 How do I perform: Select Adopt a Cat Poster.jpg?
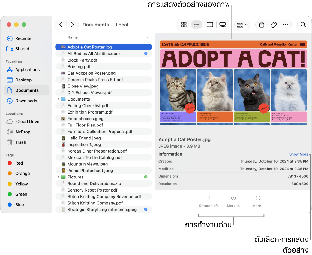tap(103, 47)
